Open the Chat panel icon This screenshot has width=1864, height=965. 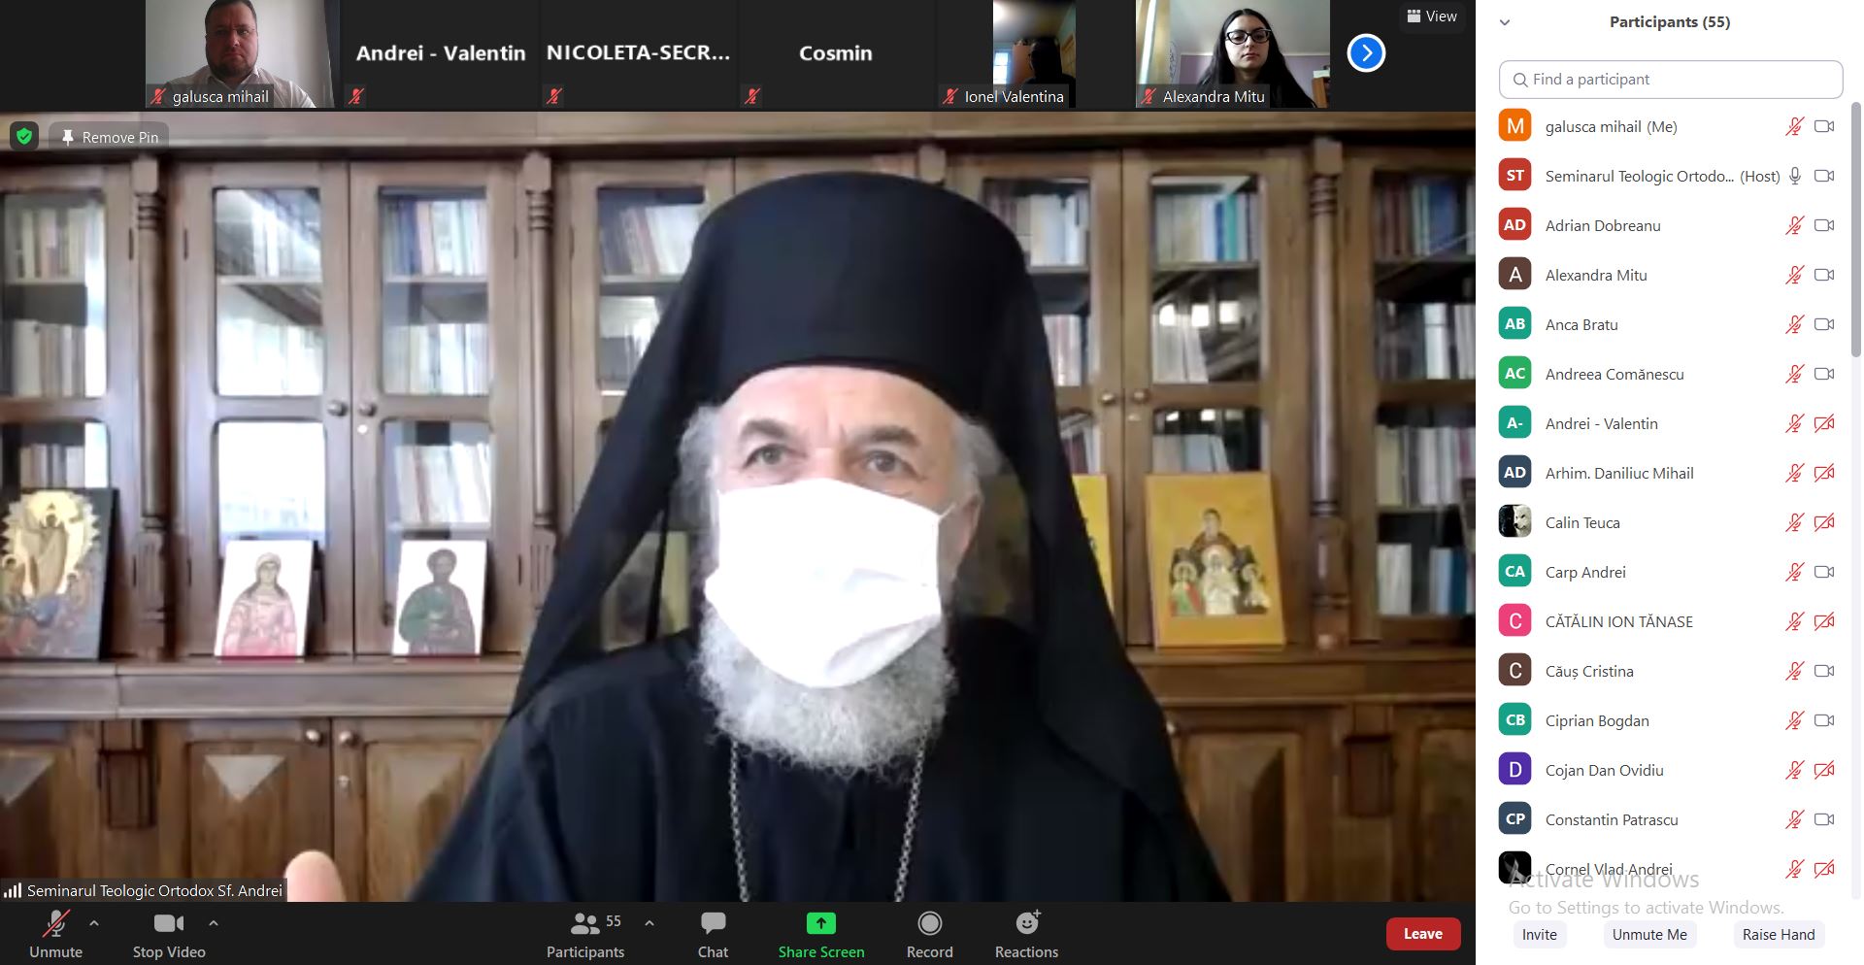tap(713, 923)
